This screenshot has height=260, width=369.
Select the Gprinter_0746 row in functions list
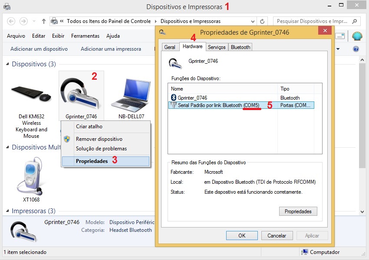coord(241,97)
